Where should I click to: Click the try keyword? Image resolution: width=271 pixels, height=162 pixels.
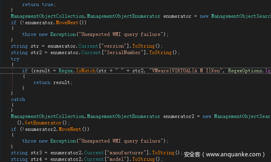pos(15,59)
